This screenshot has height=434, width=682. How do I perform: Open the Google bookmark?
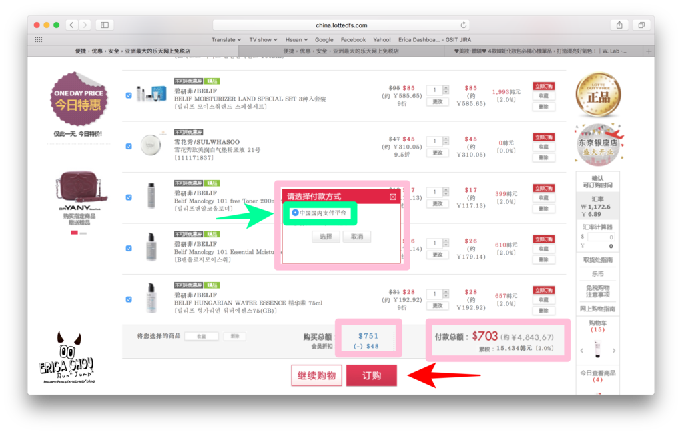(324, 39)
